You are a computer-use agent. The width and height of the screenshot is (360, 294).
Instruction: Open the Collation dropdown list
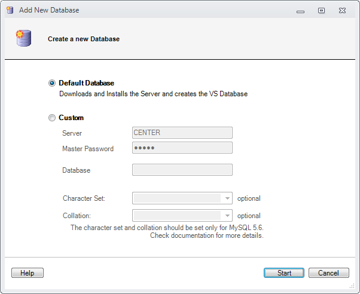click(227, 216)
